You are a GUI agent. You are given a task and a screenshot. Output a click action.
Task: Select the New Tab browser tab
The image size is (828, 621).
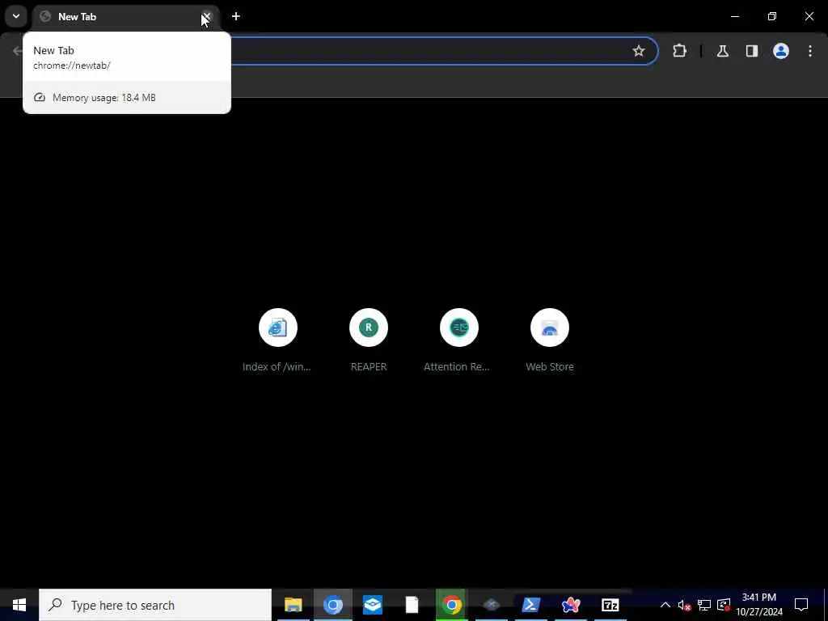tap(125, 17)
